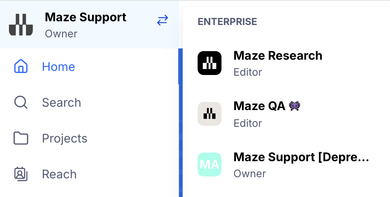
Task: Select the black Maze Research logo
Action: click(210, 63)
